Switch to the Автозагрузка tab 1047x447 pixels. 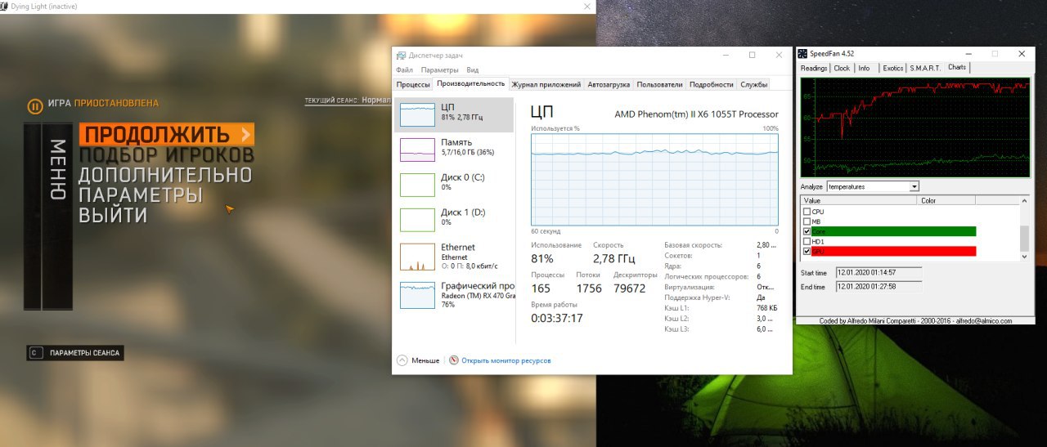pos(609,84)
